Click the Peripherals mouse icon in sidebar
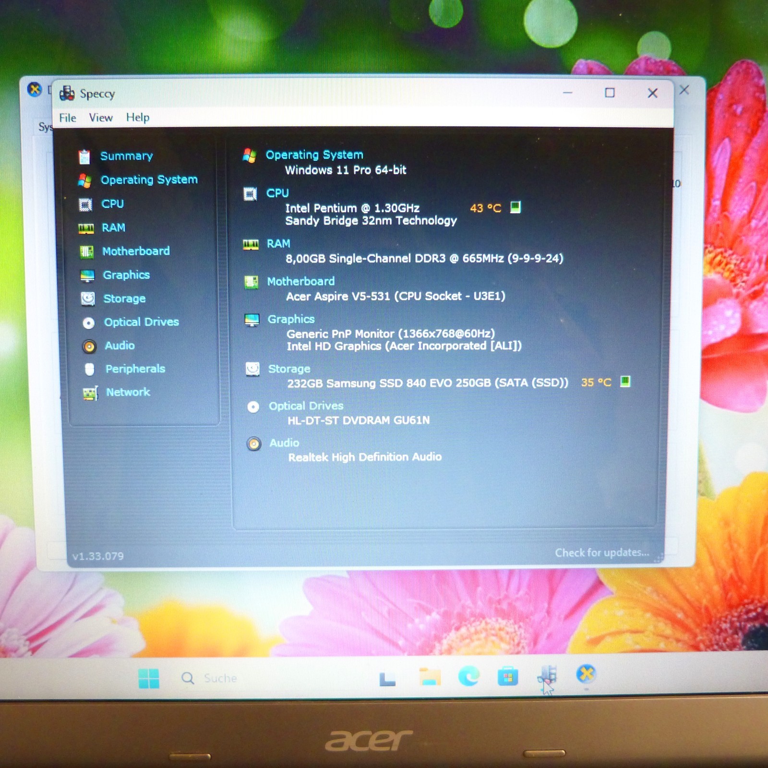Image resolution: width=768 pixels, height=768 pixels. [90, 369]
